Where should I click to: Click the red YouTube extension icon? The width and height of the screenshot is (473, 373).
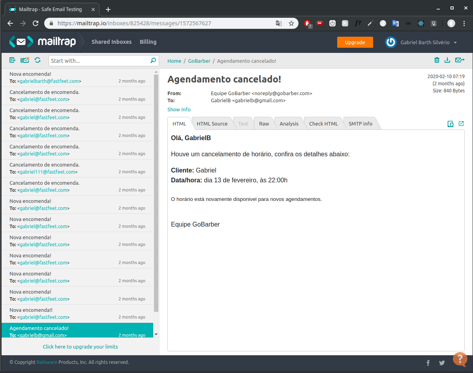point(319,23)
